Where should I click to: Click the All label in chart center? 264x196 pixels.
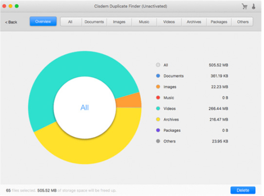[84, 107]
